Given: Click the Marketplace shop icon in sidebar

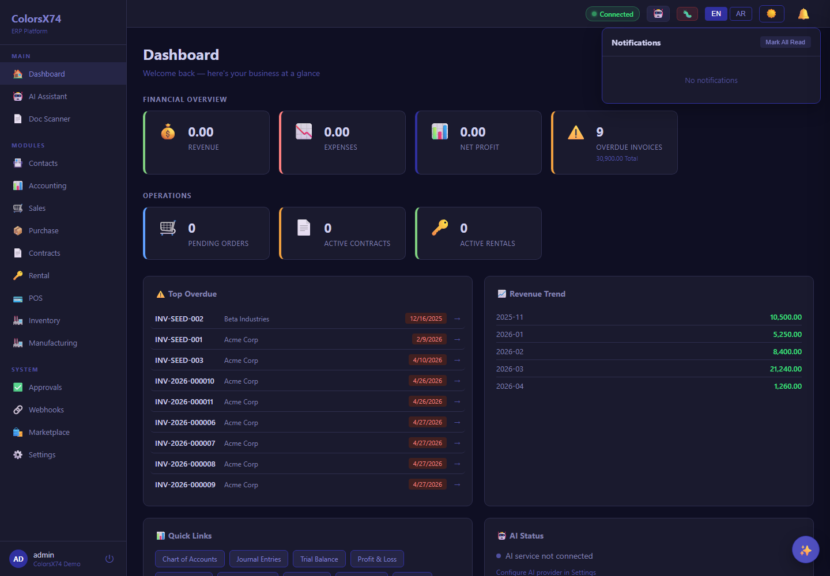Looking at the screenshot, I should 18,432.
